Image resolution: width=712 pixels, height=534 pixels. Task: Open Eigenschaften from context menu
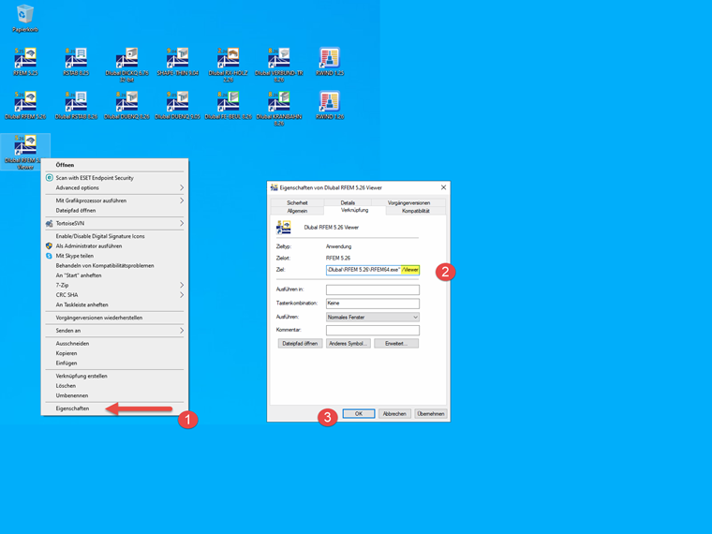(x=114, y=408)
